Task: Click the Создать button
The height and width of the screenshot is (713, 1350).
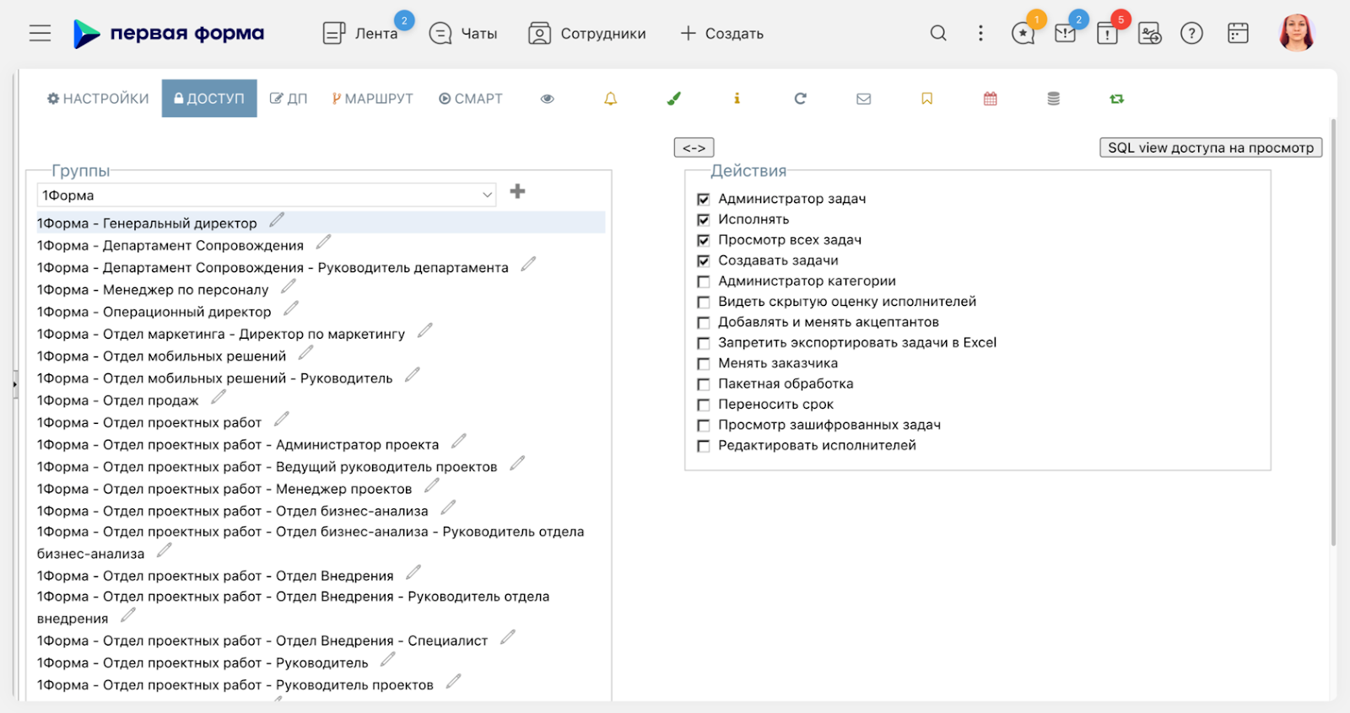Action: coord(722,33)
